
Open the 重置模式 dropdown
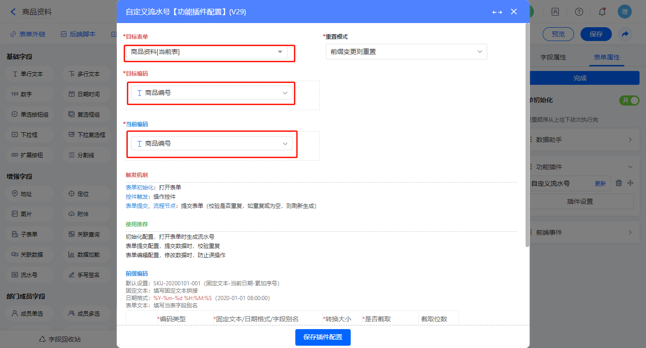point(406,52)
